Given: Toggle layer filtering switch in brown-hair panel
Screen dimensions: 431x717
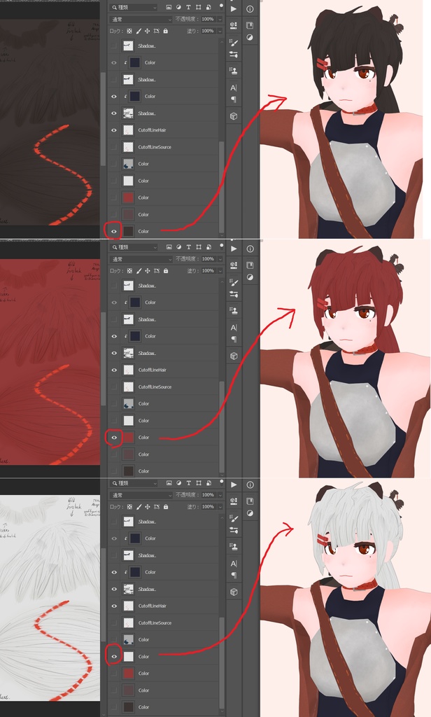Looking at the screenshot, I should (x=222, y=7).
